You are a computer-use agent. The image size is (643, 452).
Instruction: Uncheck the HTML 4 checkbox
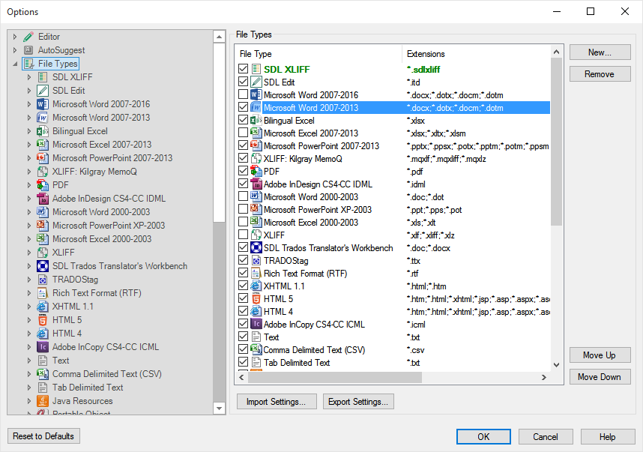coord(243,311)
